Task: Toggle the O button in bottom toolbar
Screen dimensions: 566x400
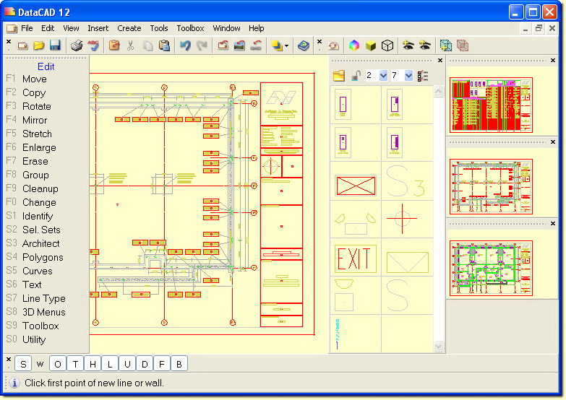Action: tap(58, 364)
